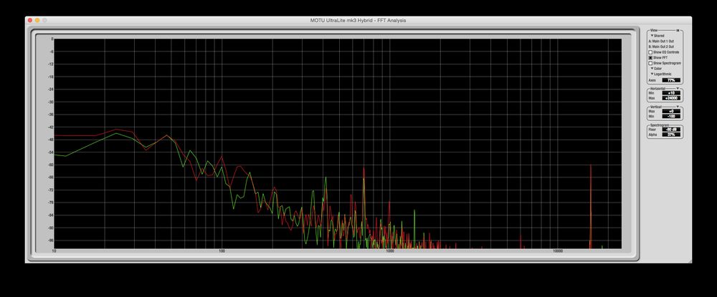Select the A: Main Out 1 Out label
717x297 pixels.
[661, 41]
